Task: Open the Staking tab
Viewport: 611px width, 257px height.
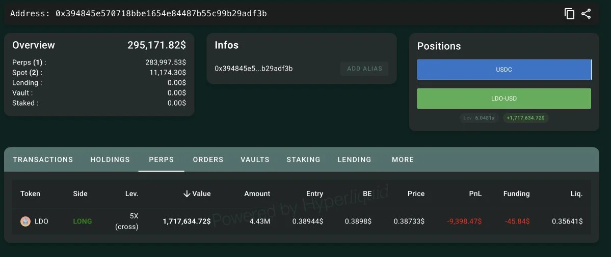Action: 303,159
